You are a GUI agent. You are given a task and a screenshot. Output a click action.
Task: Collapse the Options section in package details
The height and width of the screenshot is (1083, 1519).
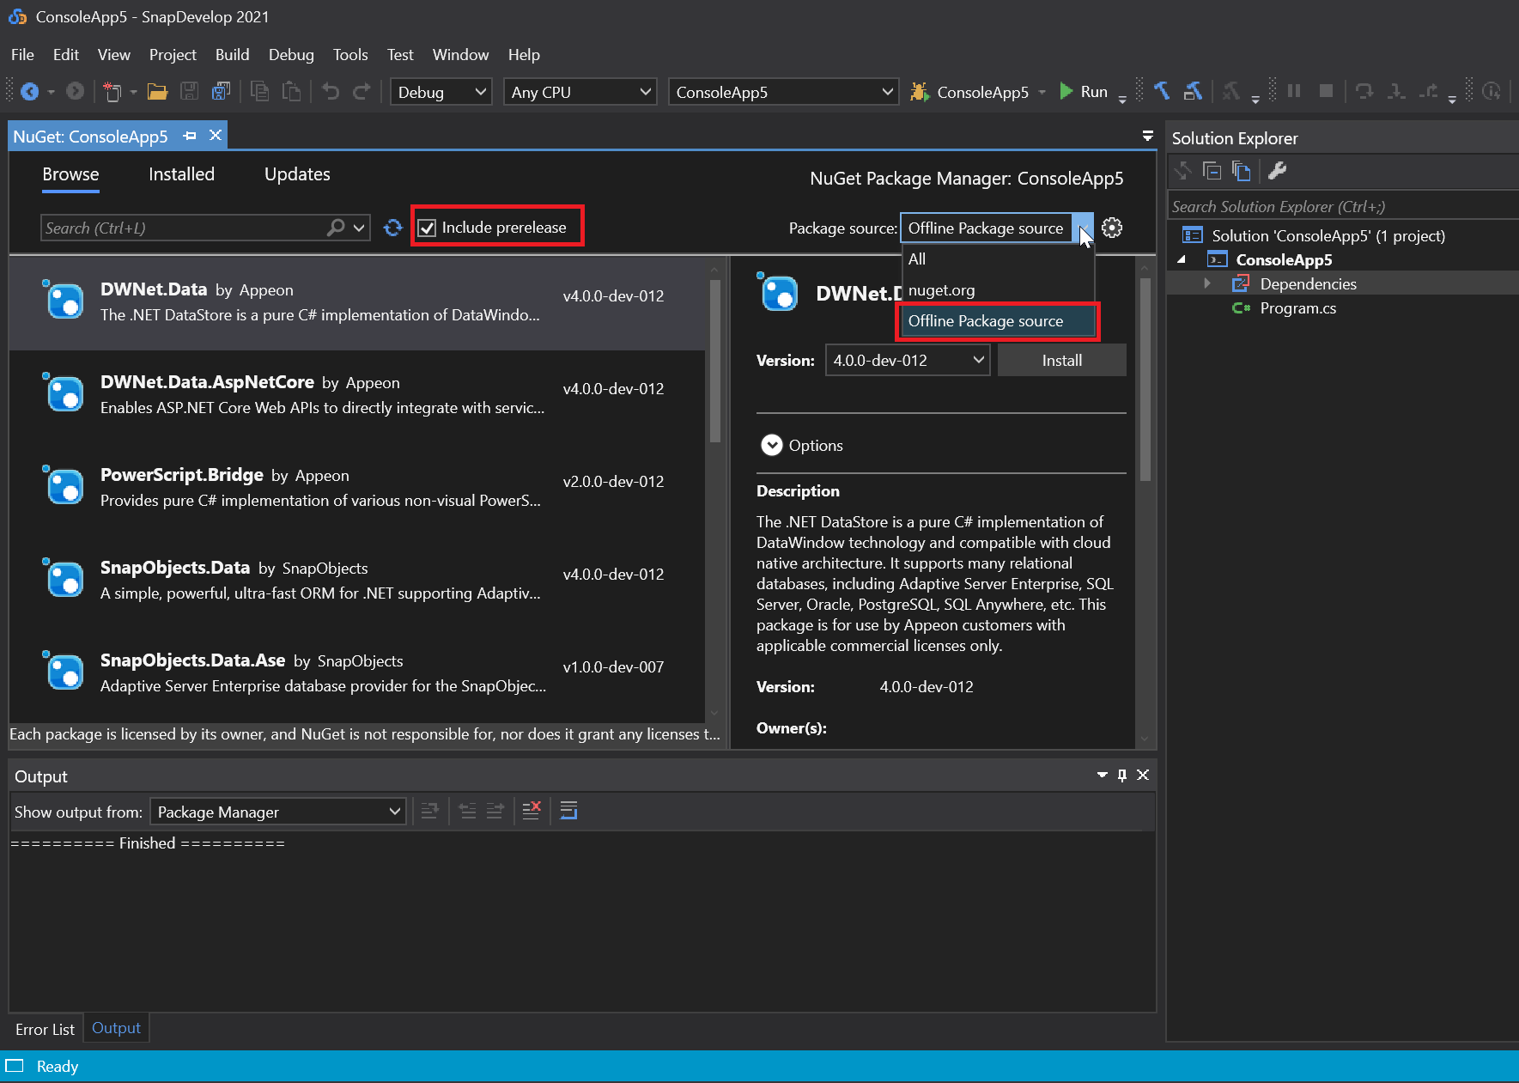pos(771,445)
